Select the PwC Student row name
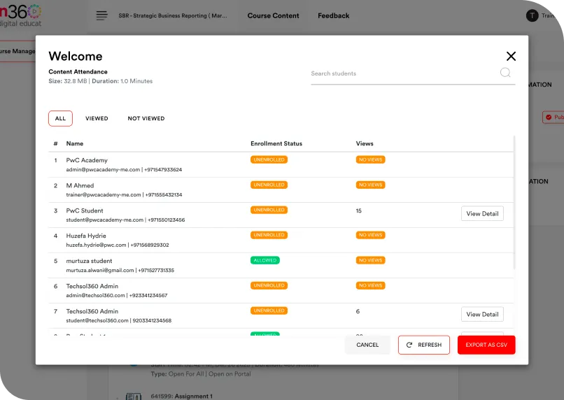This screenshot has height=400, width=564. coord(85,210)
